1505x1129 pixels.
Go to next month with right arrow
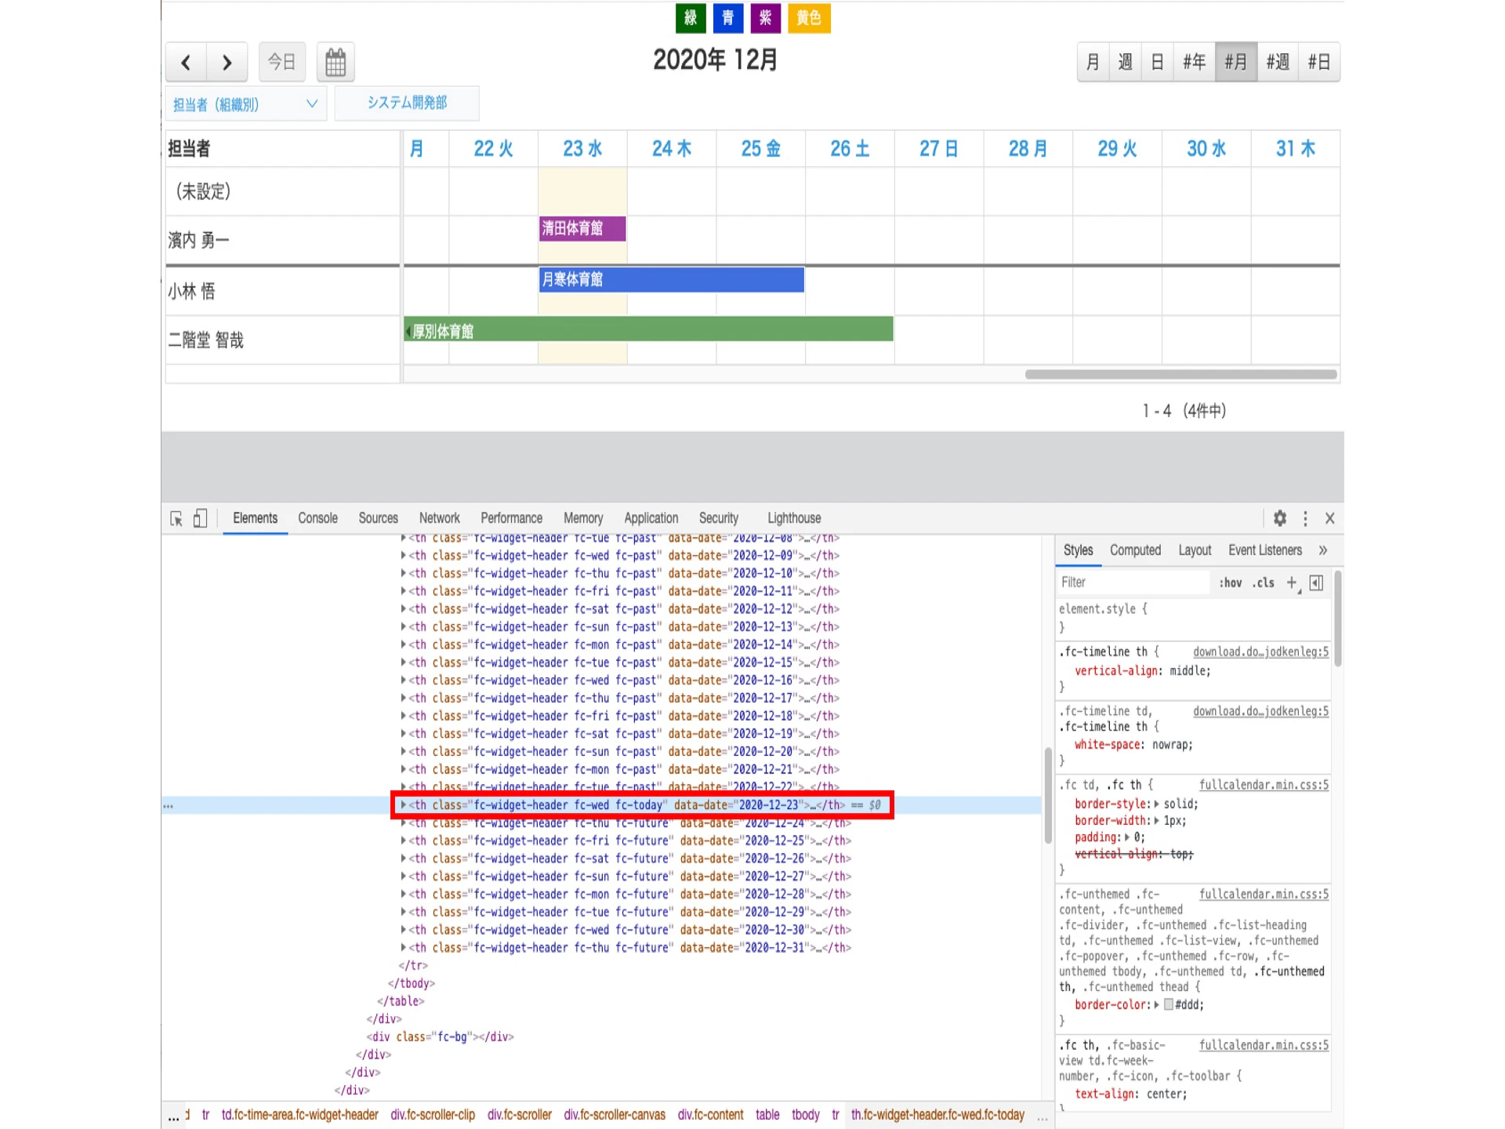[227, 62]
